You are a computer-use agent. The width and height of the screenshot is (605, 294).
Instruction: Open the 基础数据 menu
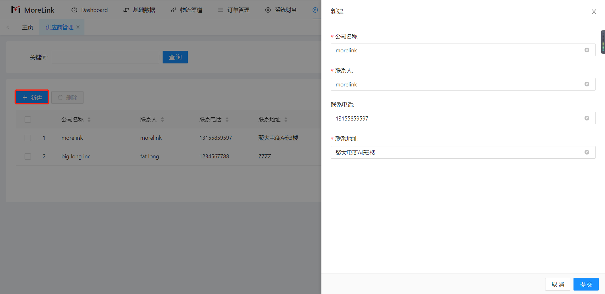pos(139,10)
